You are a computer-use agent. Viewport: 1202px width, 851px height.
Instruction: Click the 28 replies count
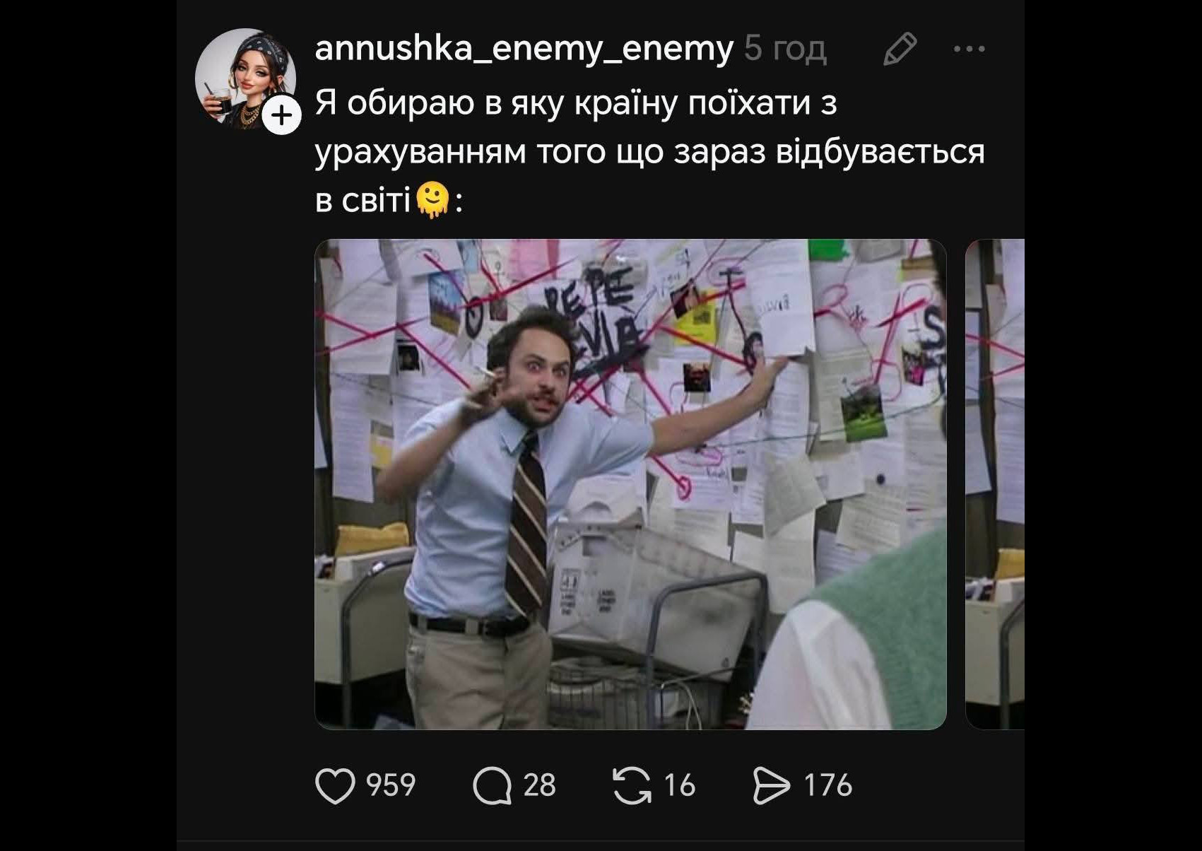[539, 785]
